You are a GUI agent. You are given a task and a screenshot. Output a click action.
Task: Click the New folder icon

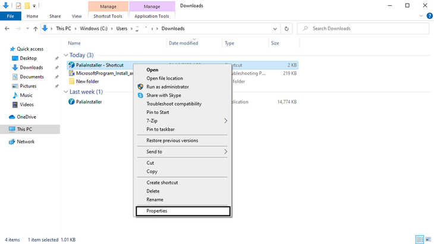coord(71,81)
